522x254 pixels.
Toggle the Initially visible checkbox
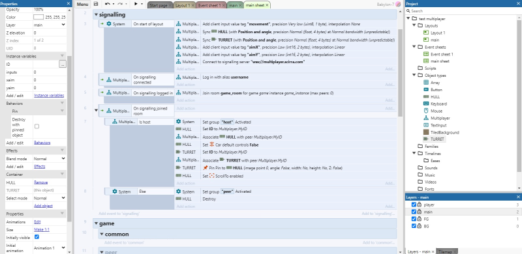point(37,237)
